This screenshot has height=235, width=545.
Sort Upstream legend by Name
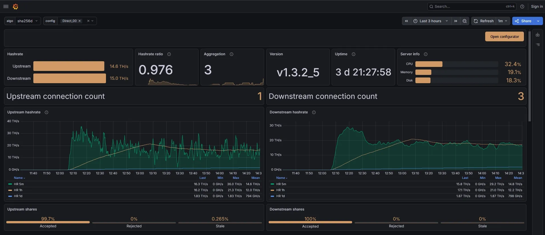(19, 178)
